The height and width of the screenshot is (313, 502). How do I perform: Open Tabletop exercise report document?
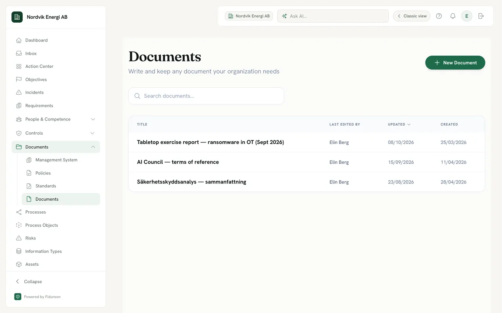210,142
